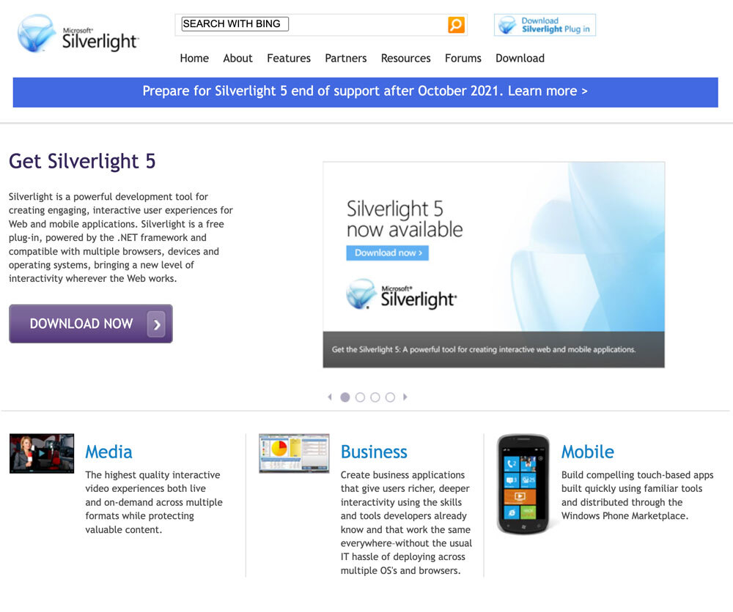The image size is (733, 612).
Task: Open the Business application screenshot thumbnail
Action: tap(294, 453)
